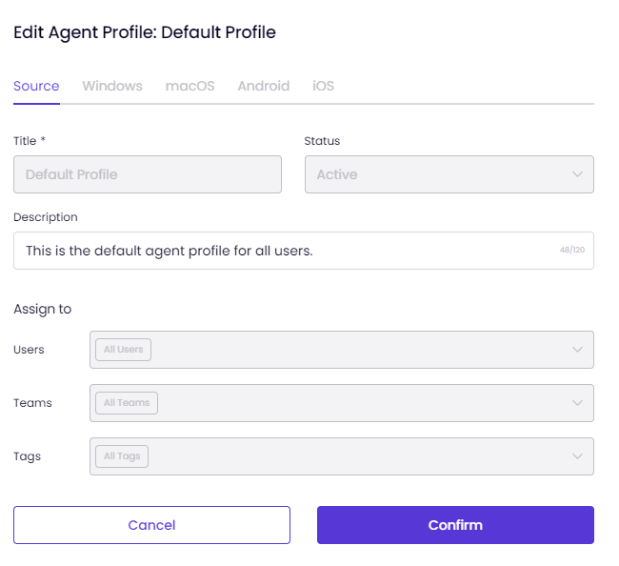Image resolution: width=619 pixels, height=566 pixels.
Task: Click the Title input field
Action: pyautogui.click(x=148, y=174)
